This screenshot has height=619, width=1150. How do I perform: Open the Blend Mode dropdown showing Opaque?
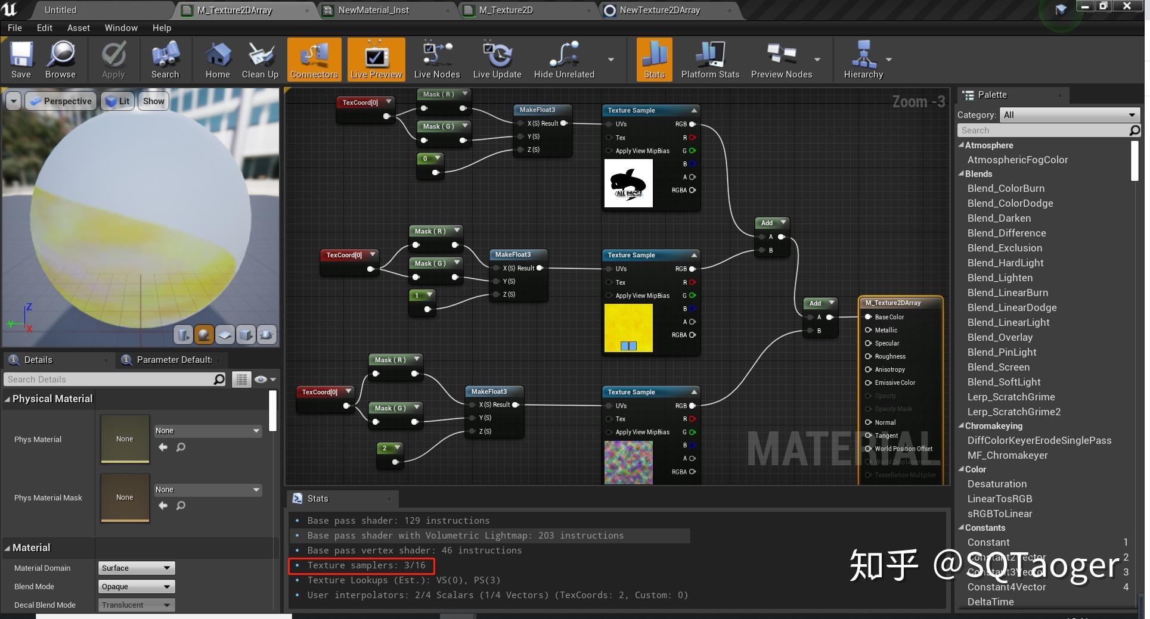click(x=136, y=586)
